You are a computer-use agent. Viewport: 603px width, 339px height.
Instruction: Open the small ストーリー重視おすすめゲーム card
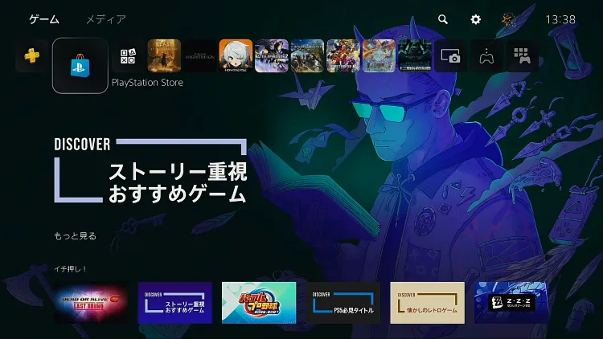[175, 303]
